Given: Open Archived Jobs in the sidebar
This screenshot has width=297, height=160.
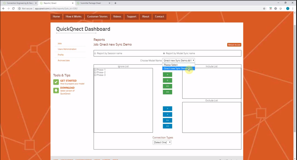Looking at the screenshot, I should point(64,61).
